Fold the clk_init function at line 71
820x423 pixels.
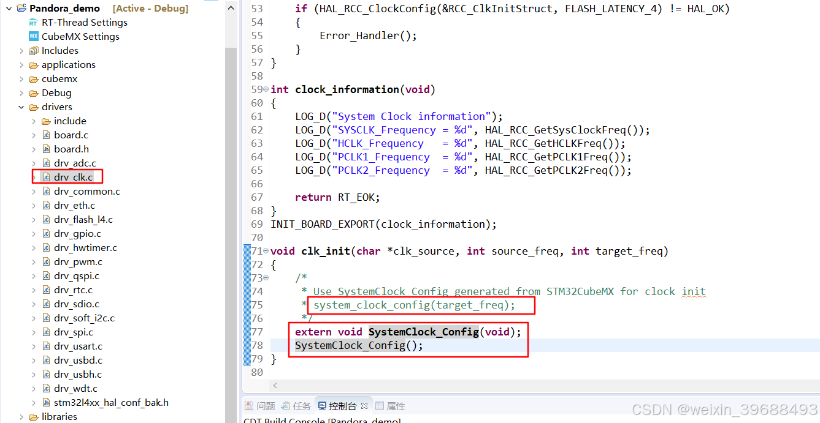266,251
